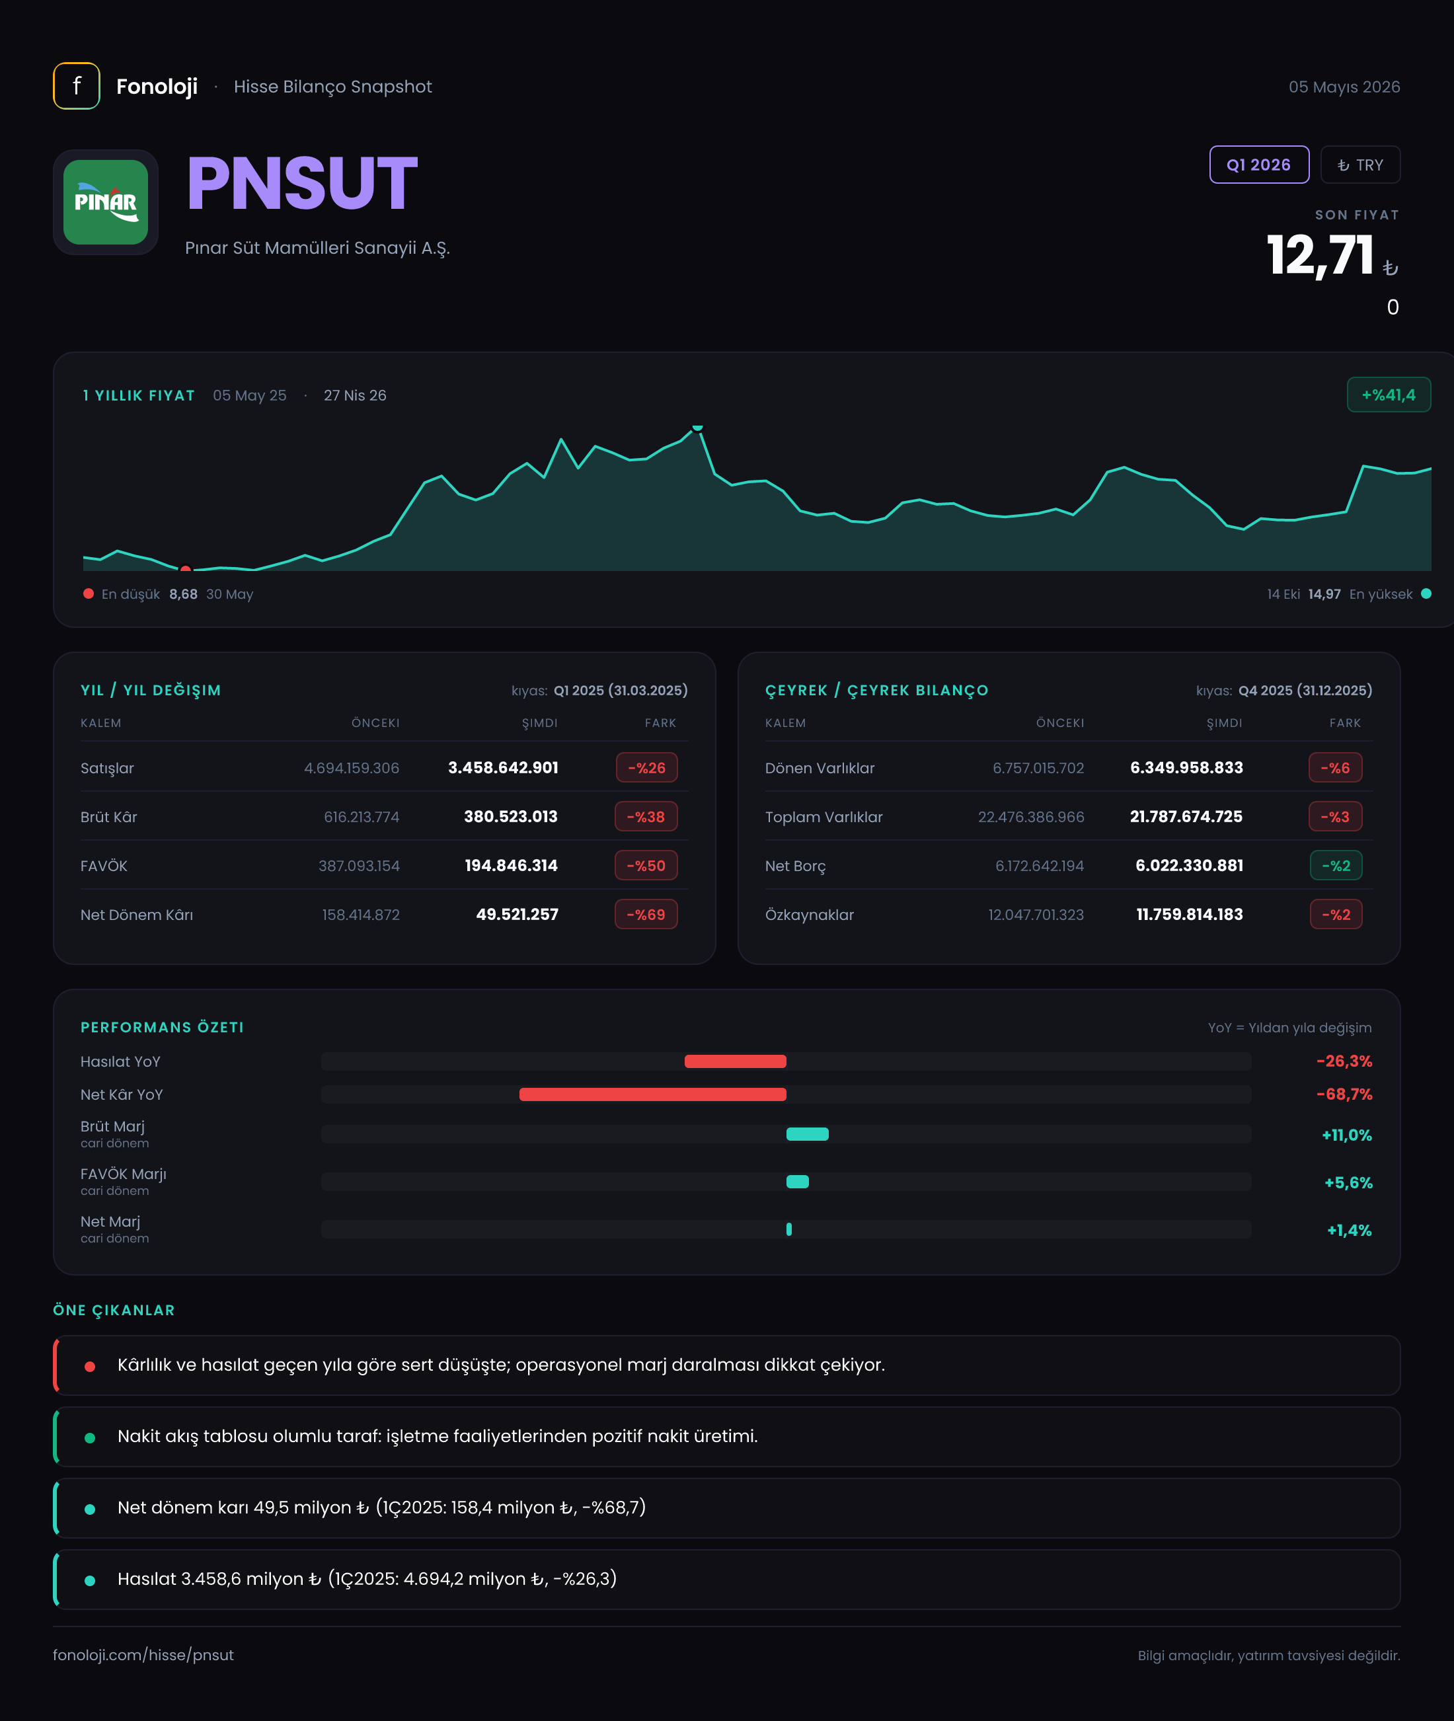Click Net Dönem Kârı value 49.521.257

(x=517, y=914)
